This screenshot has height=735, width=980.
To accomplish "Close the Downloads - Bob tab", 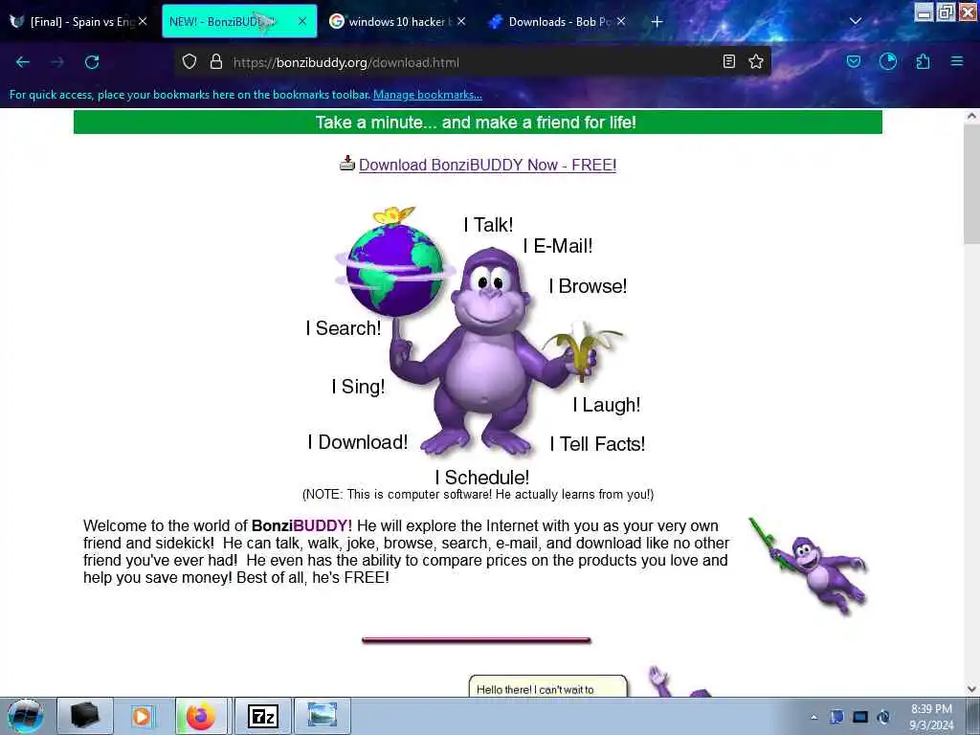I will [620, 21].
